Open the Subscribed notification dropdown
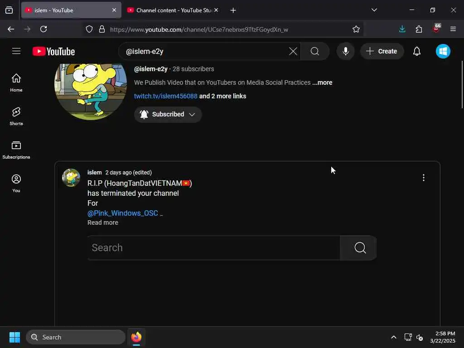The width and height of the screenshot is (464, 348). [x=168, y=114]
